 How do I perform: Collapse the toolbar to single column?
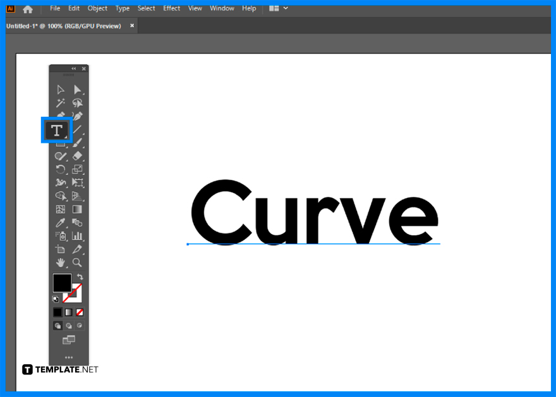(x=73, y=68)
